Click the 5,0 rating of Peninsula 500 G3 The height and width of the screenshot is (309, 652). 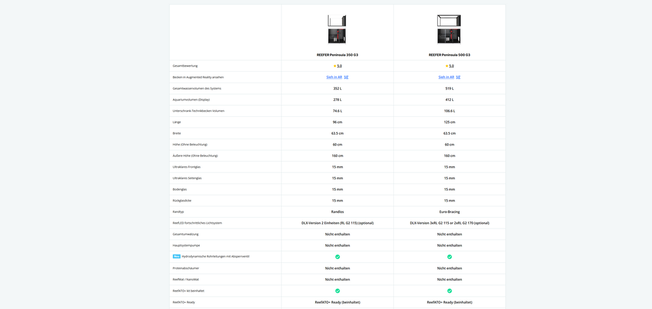[x=452, y=66]
